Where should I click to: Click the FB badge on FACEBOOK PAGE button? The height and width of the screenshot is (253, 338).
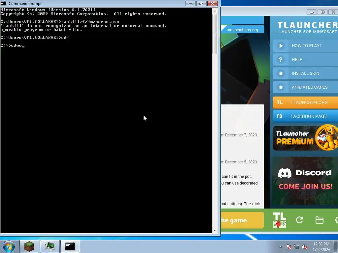pos(280,116)
